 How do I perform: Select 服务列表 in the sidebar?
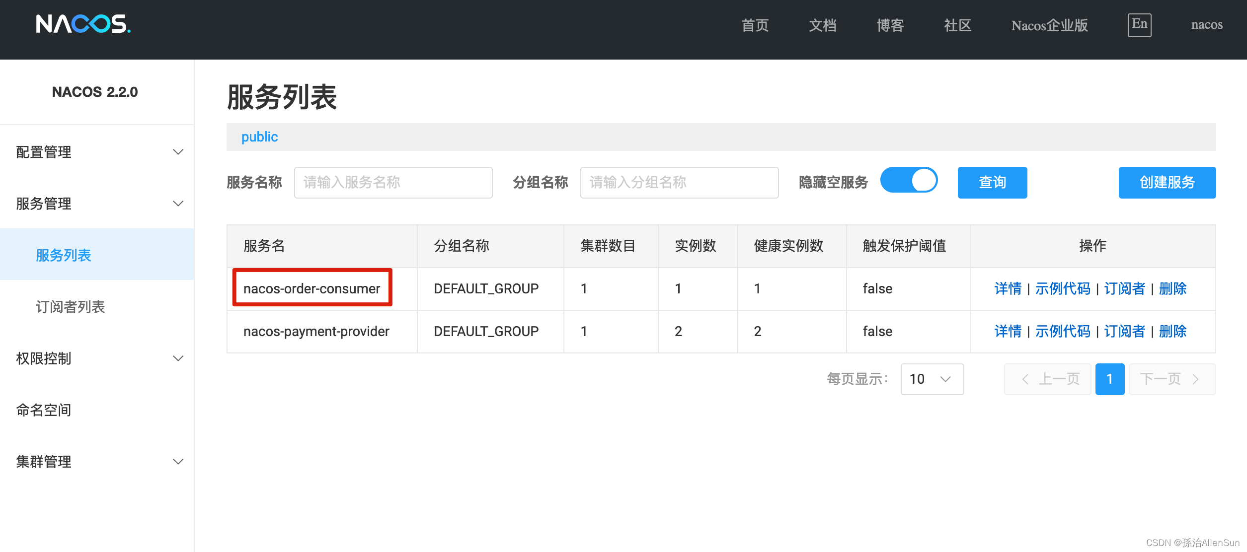tap(64, 255)
